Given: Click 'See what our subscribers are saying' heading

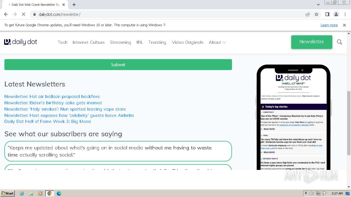Looking at the screenshot, I should (63, 134).
